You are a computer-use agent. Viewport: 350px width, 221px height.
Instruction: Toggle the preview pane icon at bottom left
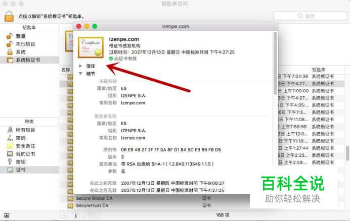[x=7, y=215]
